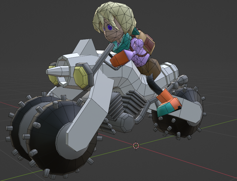This screenshot has width=237, height=181.
Task: Select the pointed silver nose cone
Action: click(55, 71)
